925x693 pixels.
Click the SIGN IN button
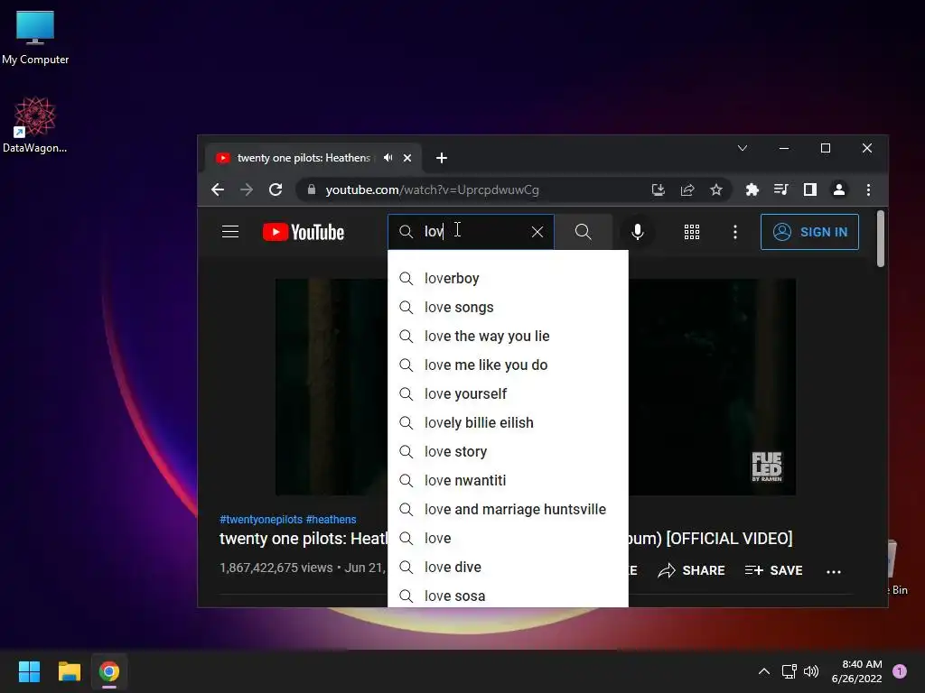[x=809, y=232]
